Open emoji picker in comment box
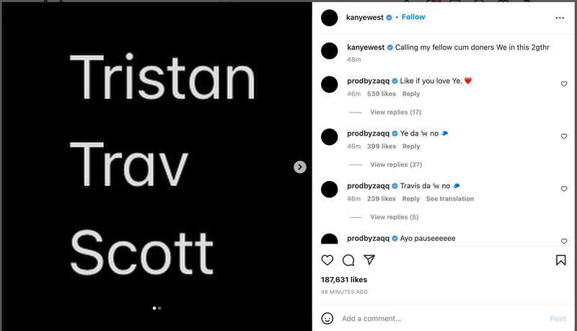This screenshot has height=331, width=577. point(327,318)
